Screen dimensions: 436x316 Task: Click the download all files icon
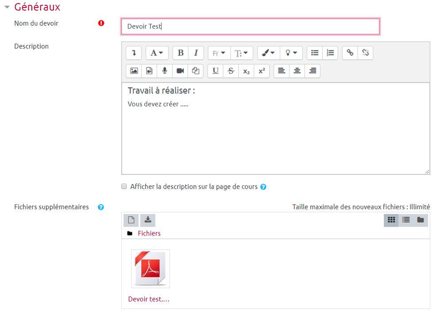click(148, 220)
